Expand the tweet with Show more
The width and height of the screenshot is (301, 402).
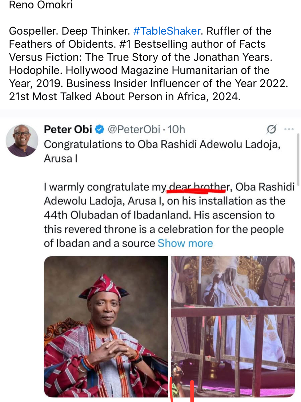tap(185, 243)
